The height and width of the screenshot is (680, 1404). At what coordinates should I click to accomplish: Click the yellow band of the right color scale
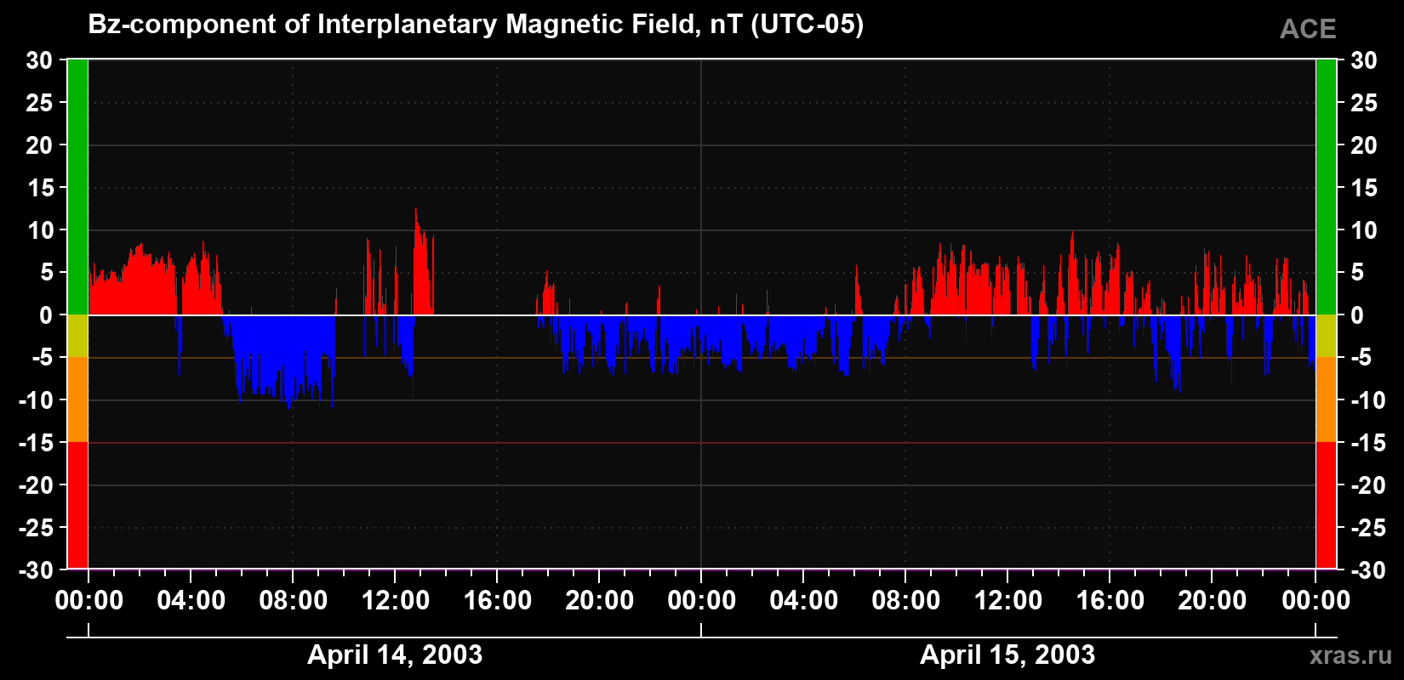(1326, 336)
